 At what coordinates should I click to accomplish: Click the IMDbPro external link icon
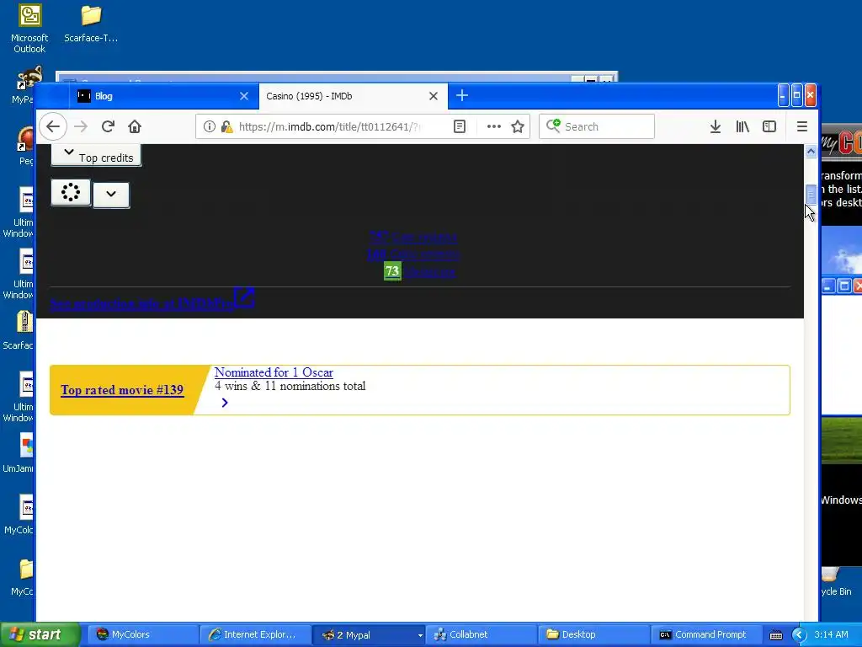pos(244,297)
